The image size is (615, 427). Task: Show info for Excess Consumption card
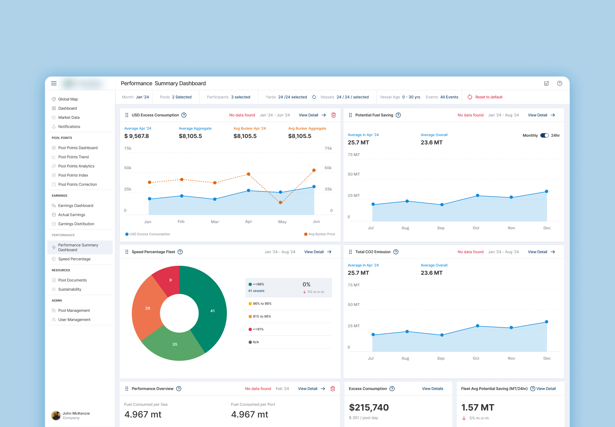[x=392, y=389]
